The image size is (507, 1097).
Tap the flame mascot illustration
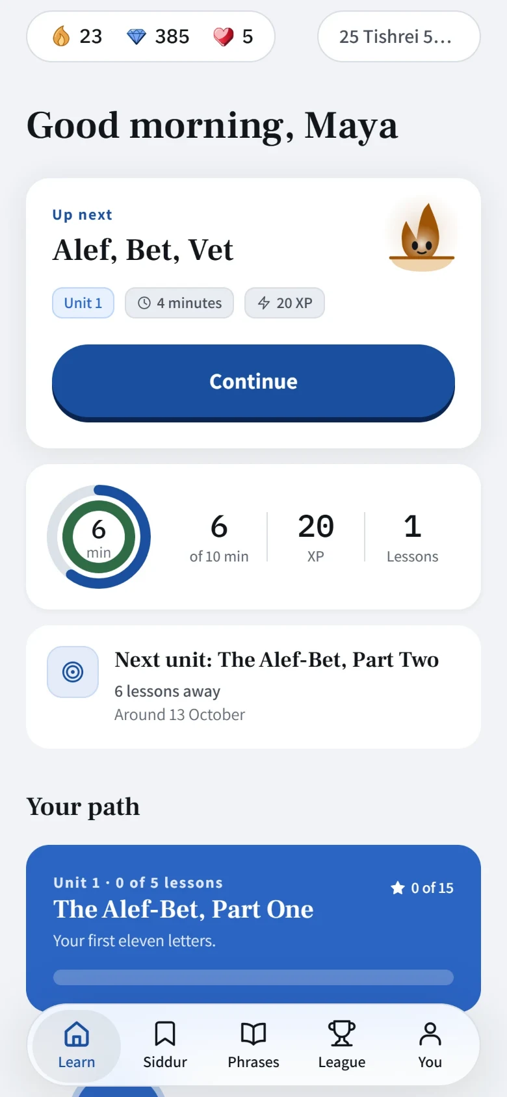[421, 237]
